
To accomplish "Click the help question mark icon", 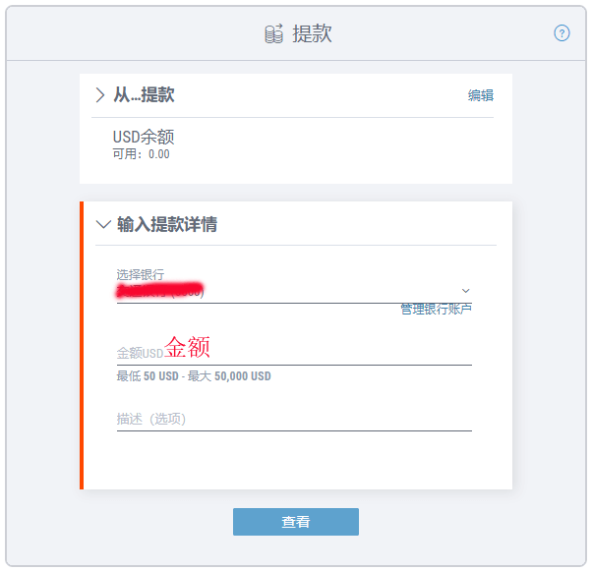I will point(562,33).
